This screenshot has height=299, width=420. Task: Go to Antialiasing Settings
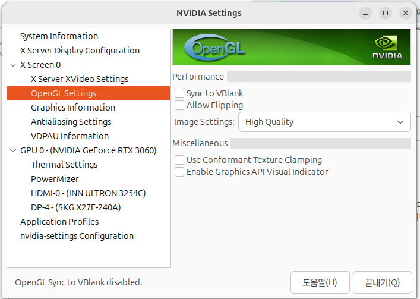71,122
